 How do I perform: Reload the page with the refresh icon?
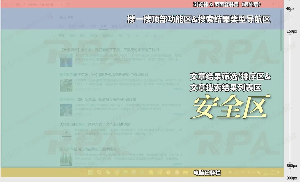point(17,4)
